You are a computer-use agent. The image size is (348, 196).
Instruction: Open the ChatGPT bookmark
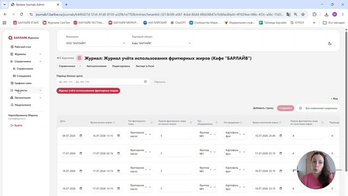(178, 23)
